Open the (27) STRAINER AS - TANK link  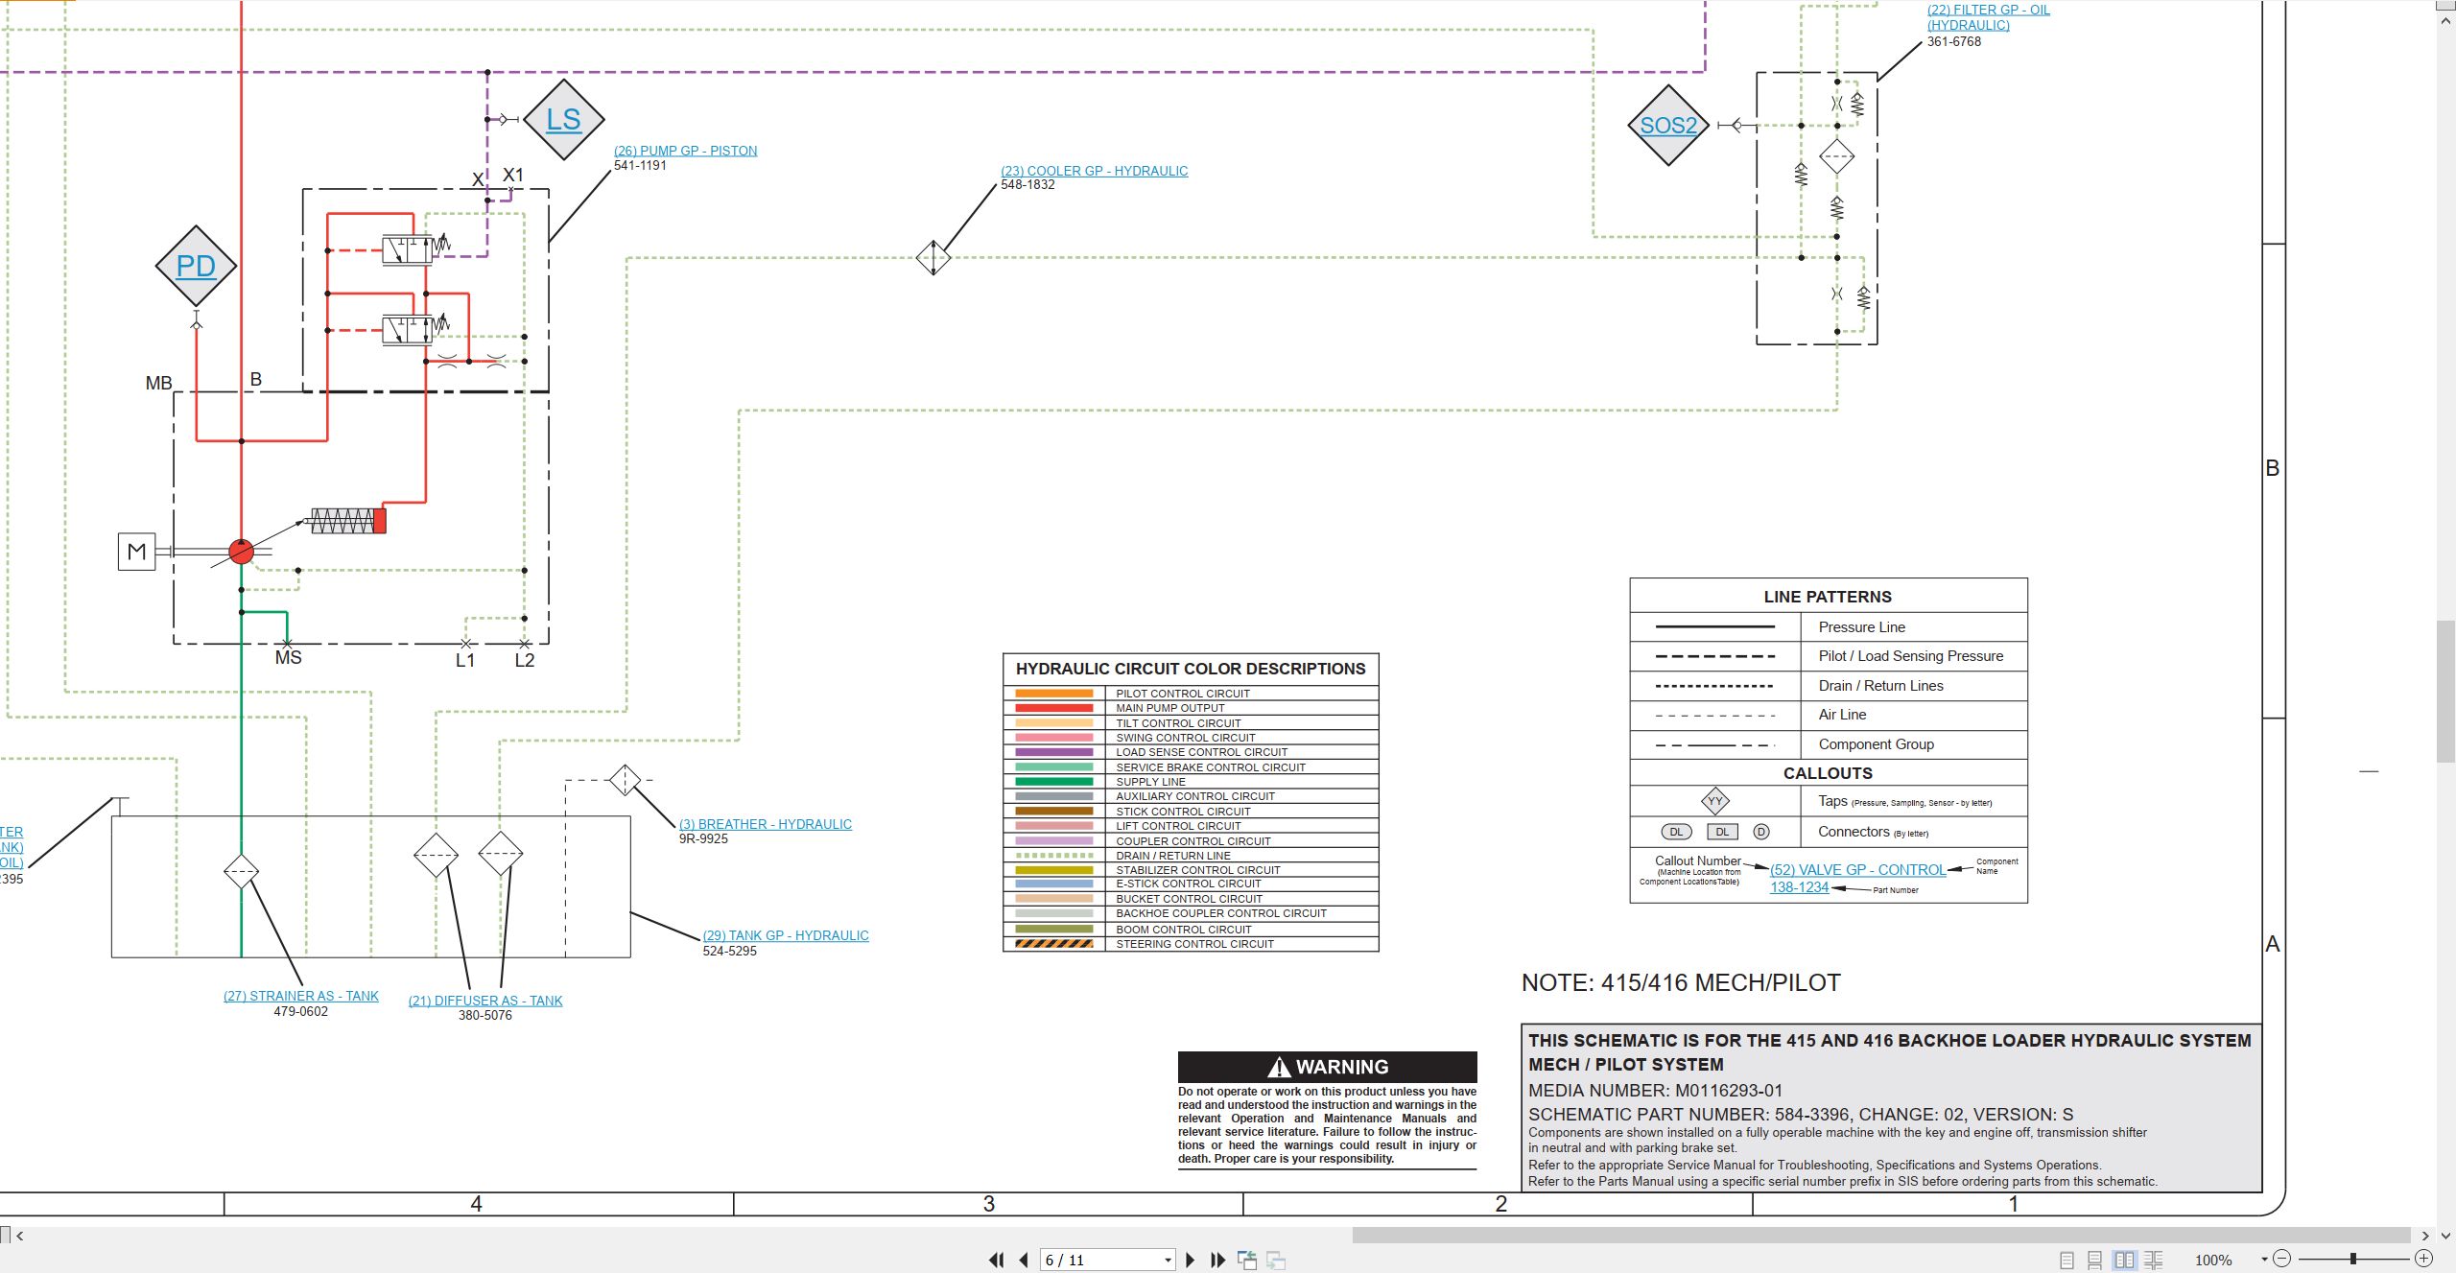300,996
